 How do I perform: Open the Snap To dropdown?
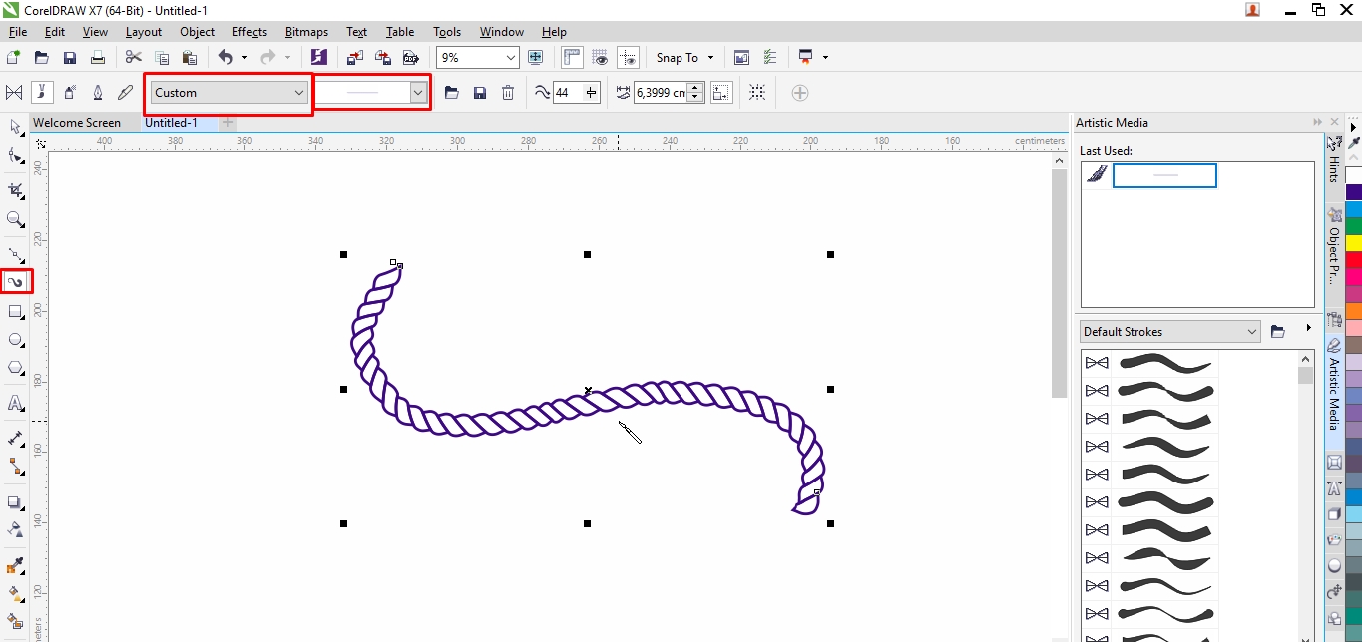click(x=685, y=58)
